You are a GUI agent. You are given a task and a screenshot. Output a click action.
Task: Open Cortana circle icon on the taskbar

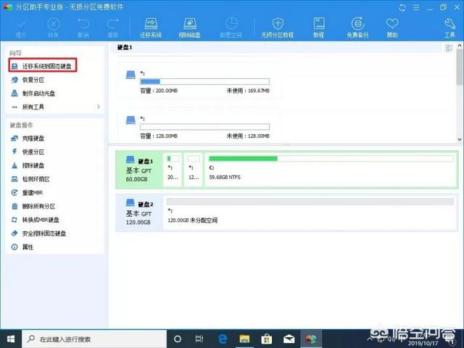(x=178, y=339)
